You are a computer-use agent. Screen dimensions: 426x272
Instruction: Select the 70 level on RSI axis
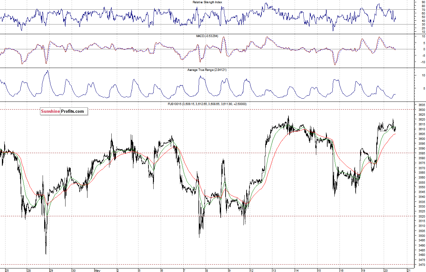(x=423, y=9)
